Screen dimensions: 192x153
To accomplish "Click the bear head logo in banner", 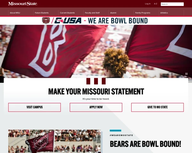I will (46, 20).
